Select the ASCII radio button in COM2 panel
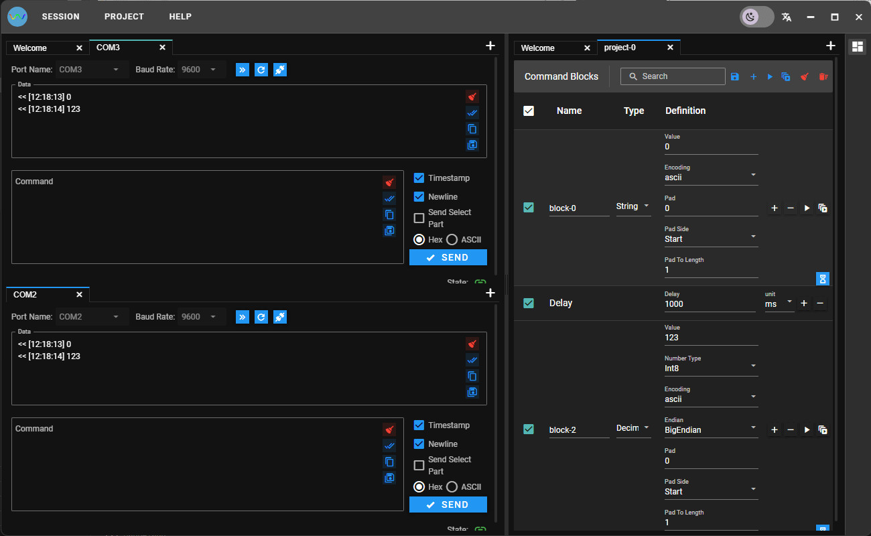871x536 pixels. 452,487
